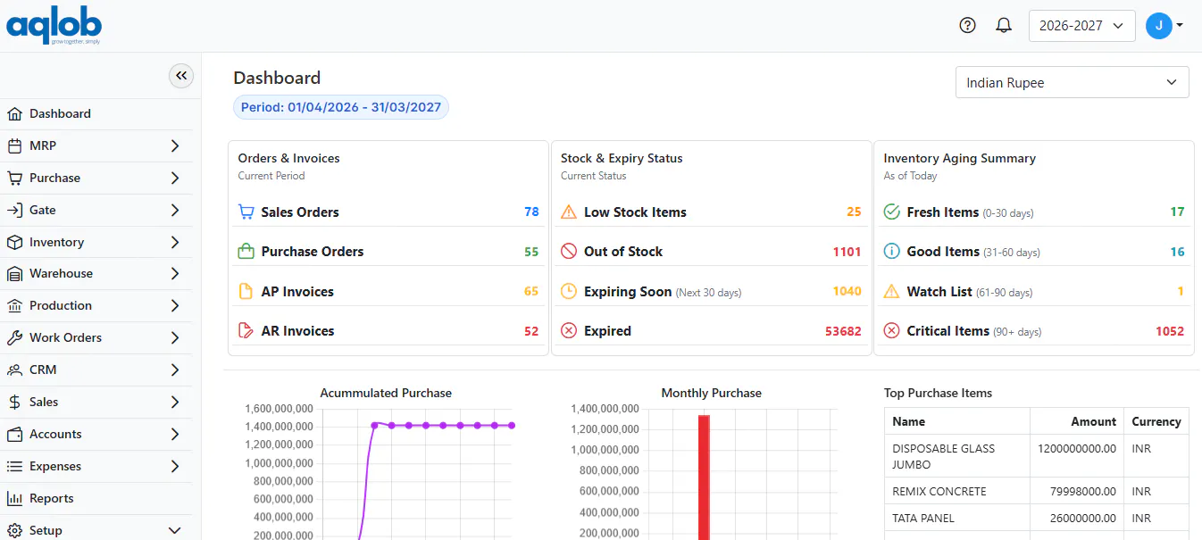1202x540 pixels.
Task: Expand the Work Orders menu chevron
Action: tap(175, 337)
